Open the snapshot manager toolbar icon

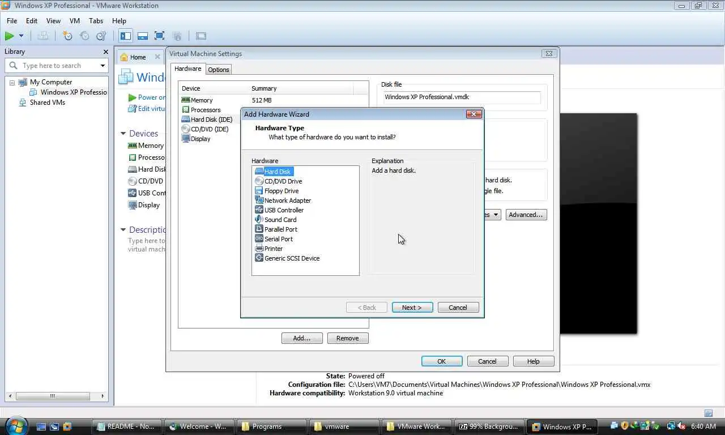point(101,36)
